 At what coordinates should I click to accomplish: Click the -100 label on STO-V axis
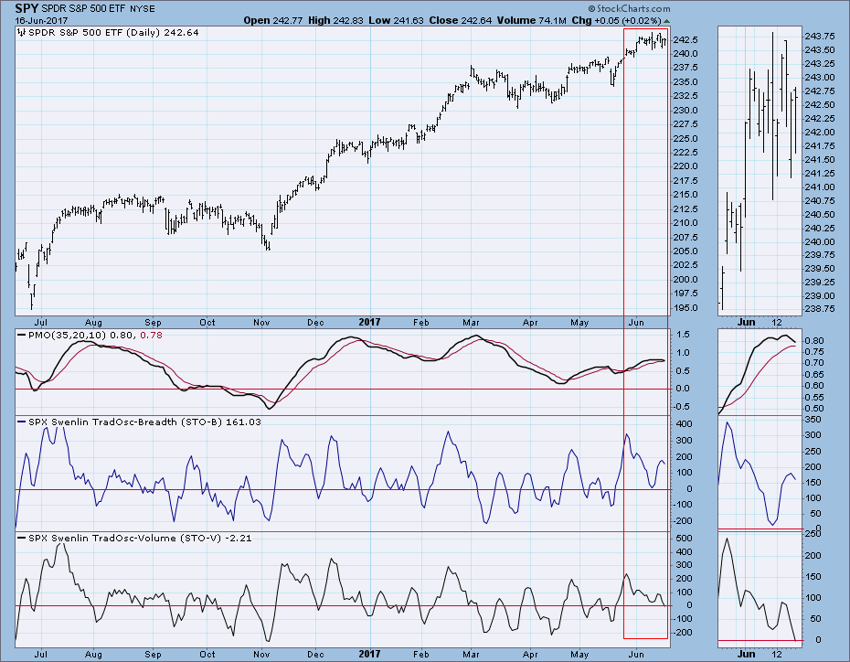pyautogui.click(x=683, y=619)
